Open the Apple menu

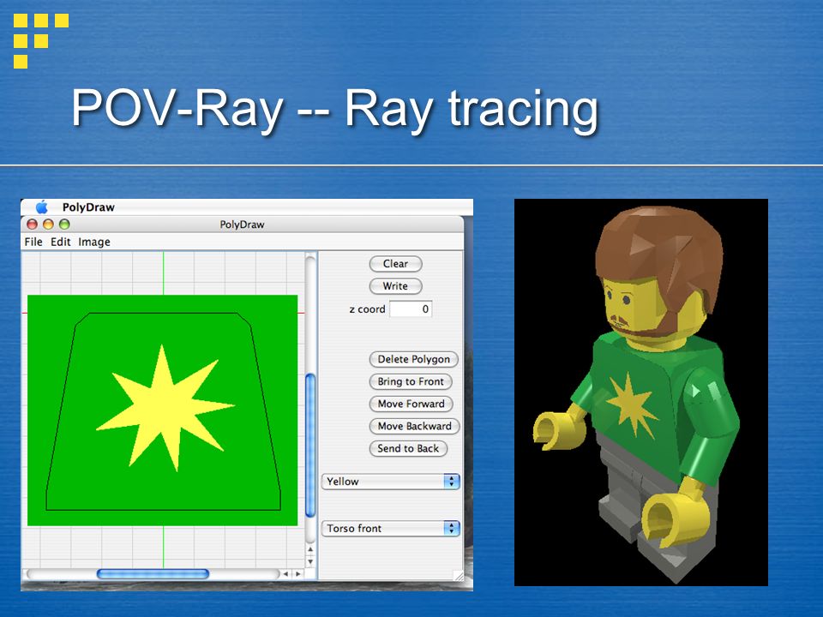(41, 207)
